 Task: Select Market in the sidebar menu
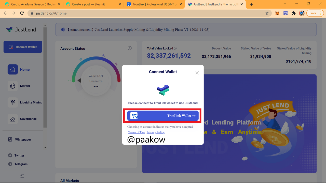25,86
